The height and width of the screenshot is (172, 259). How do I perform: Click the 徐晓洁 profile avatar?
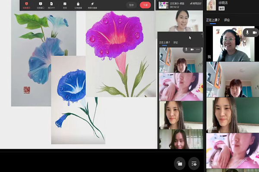pyautogui.click(x=212, y=5)
